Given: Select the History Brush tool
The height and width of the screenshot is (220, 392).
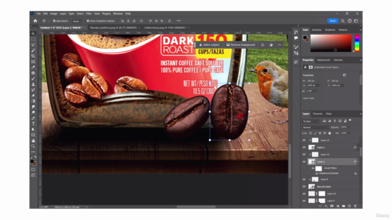Looking at the screenshot, I should tap(33, 90).
